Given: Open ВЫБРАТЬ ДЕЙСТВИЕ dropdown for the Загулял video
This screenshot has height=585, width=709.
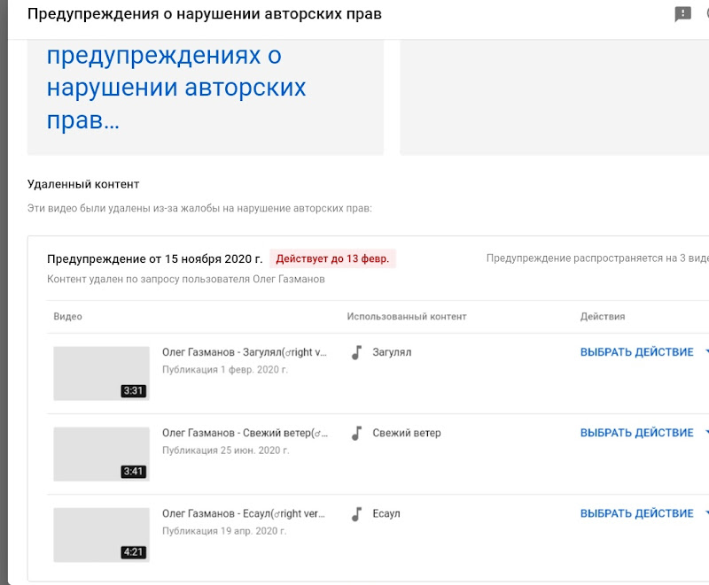Looking at the screenshot, I should 637,352.
